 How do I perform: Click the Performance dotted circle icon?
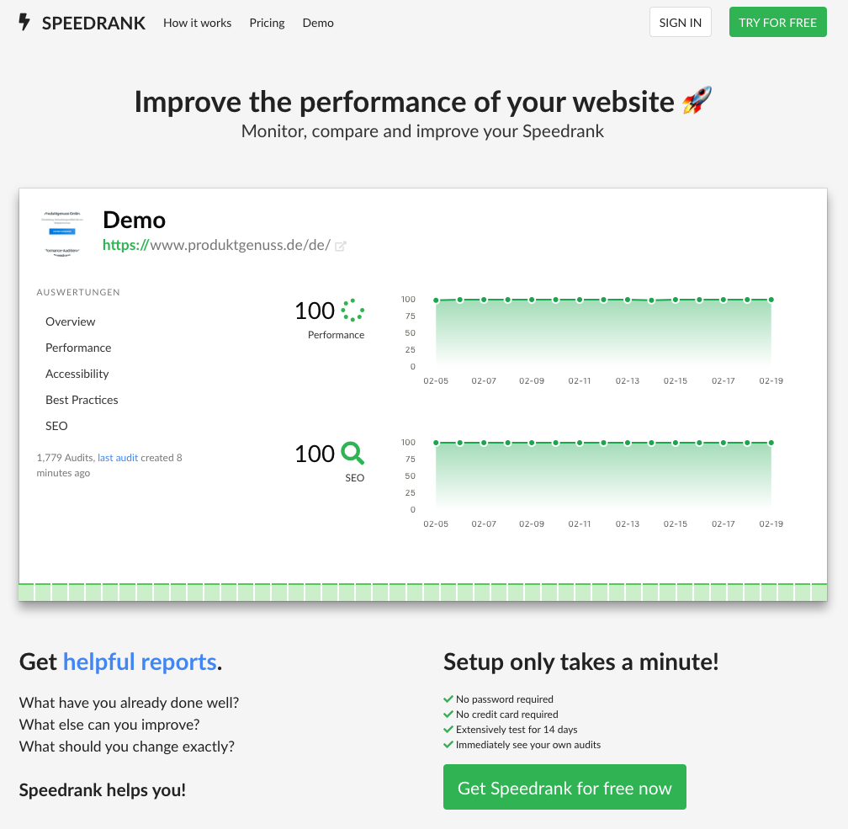352,310
